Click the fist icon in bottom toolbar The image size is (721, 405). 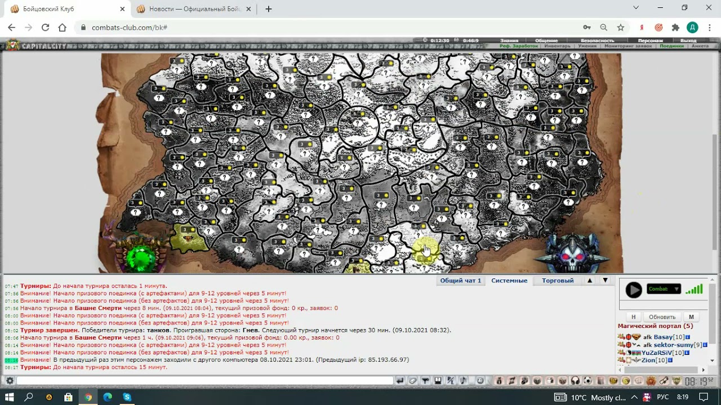click(x=639, y=381)
